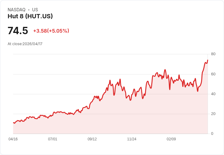Click the NASDAQ exchange label
This screenshot has width=224, height=155.
[16, 10]
